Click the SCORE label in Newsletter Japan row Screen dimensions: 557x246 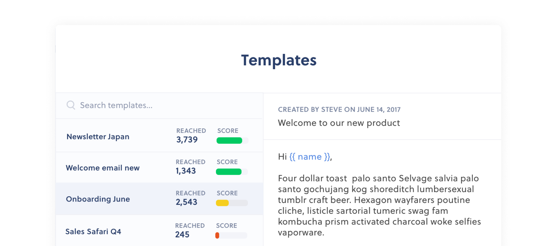click(228, 131)
